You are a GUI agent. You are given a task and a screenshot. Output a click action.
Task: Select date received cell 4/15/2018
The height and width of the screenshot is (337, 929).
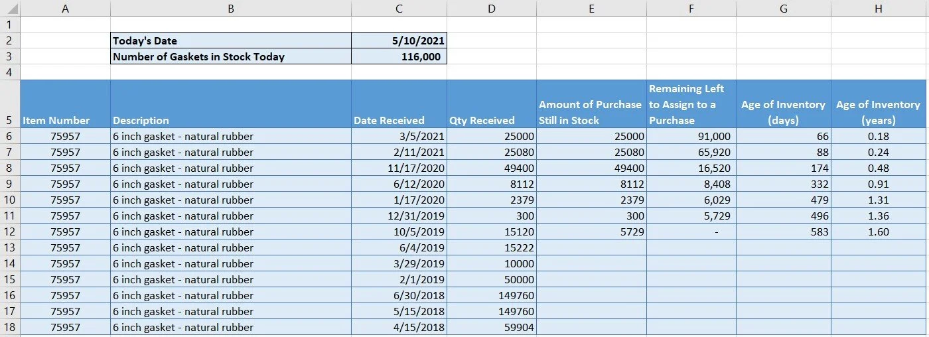[x=399, y=328]
